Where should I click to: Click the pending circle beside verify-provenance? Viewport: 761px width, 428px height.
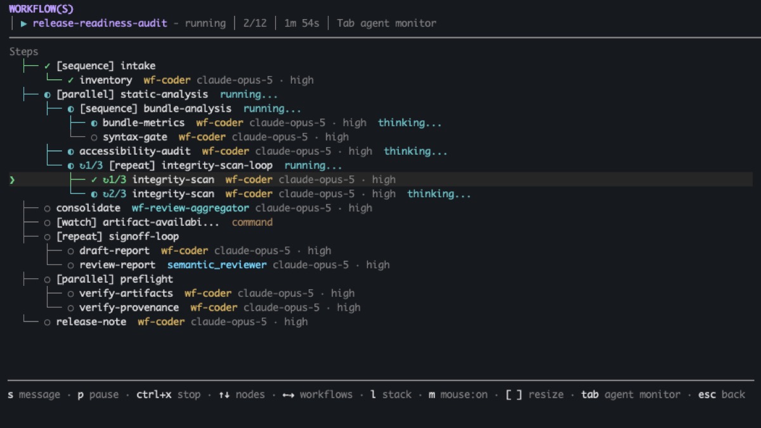(71, 308)
